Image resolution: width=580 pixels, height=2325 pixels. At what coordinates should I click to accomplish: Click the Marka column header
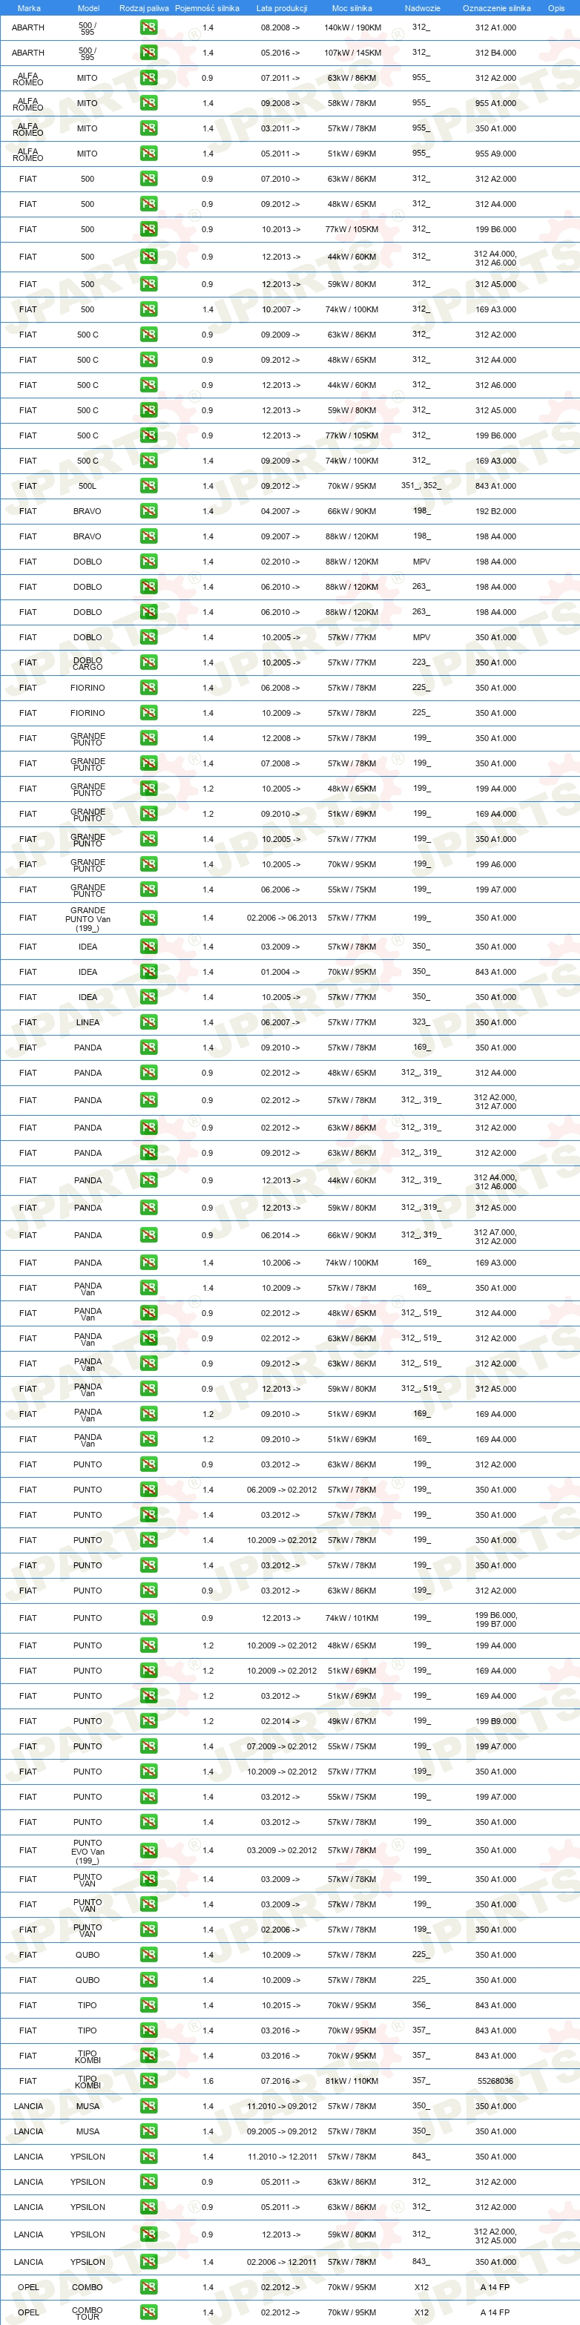pos(29,8)
